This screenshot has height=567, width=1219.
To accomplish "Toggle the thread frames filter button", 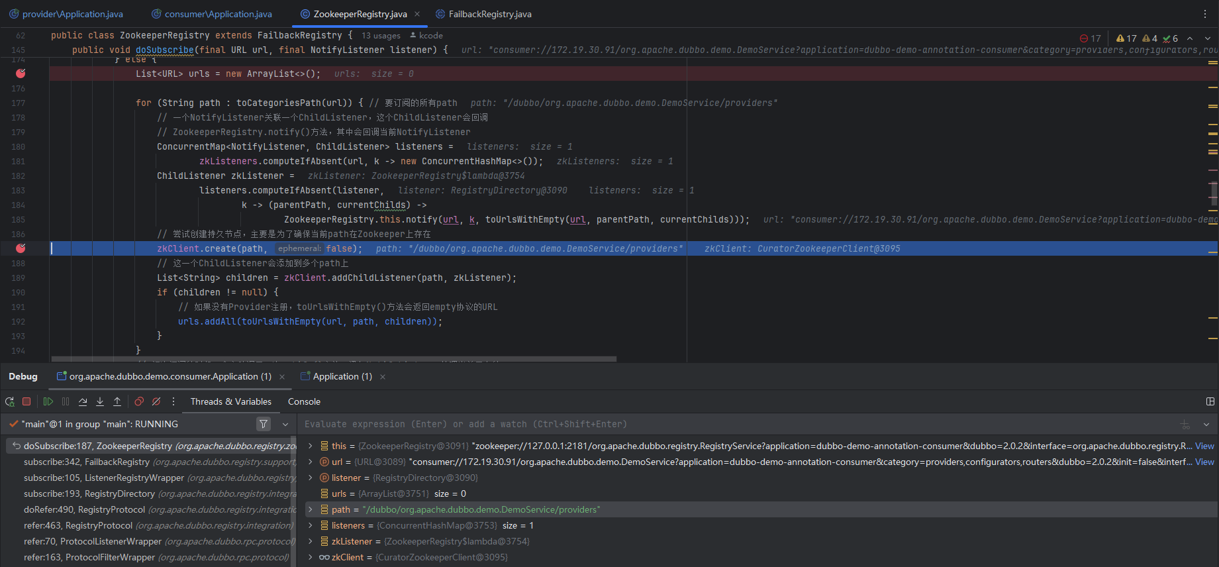I will [x=264, y=424].
